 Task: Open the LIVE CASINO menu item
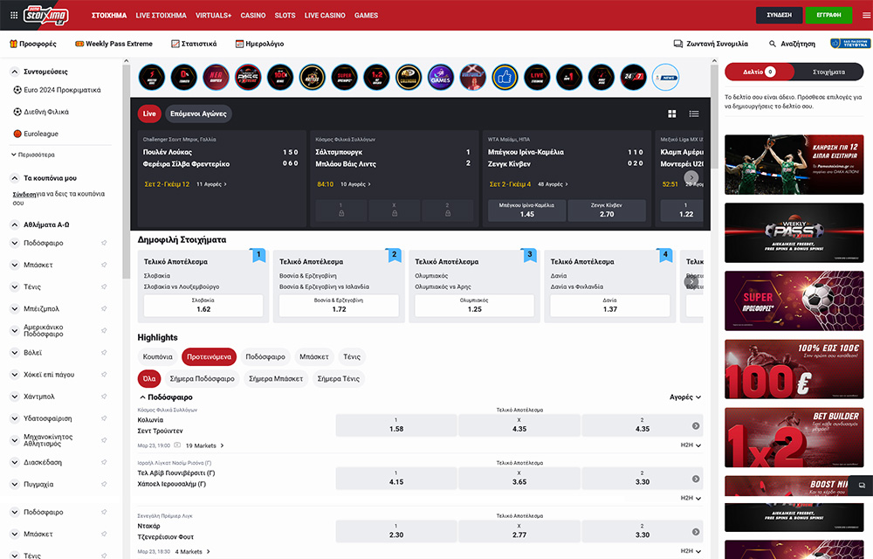click(x=325, y=16)
